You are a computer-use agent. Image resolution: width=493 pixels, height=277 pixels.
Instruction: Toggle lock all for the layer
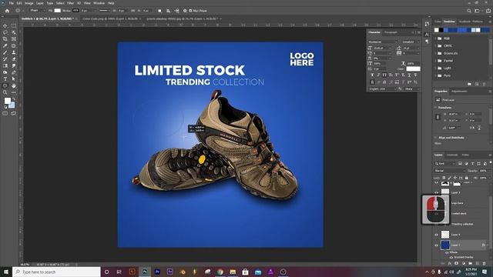coord(467,178)
